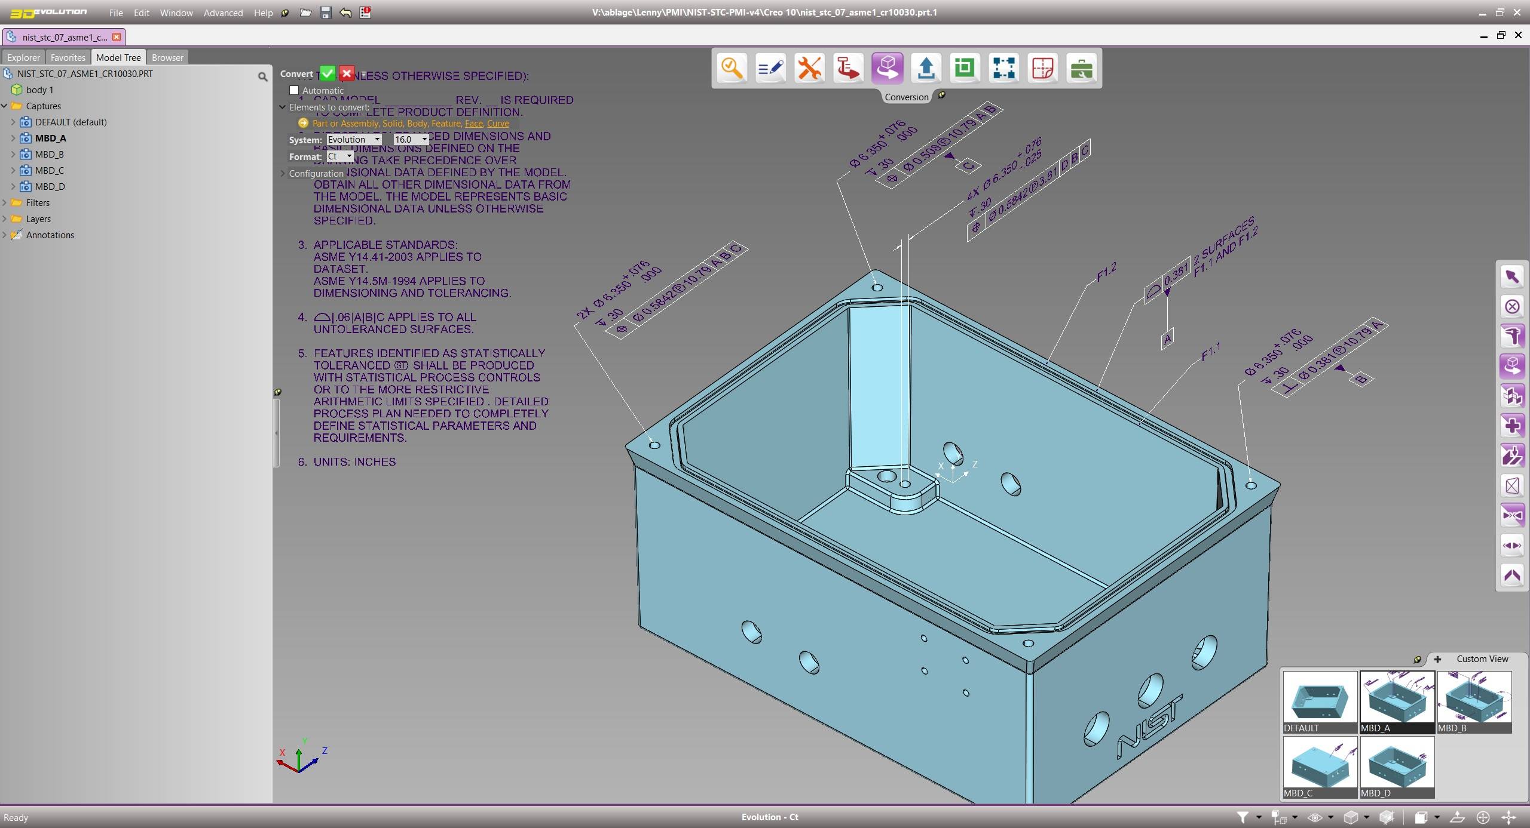Open the MBD_D view thumbnail

click(x=1397, y=767)
